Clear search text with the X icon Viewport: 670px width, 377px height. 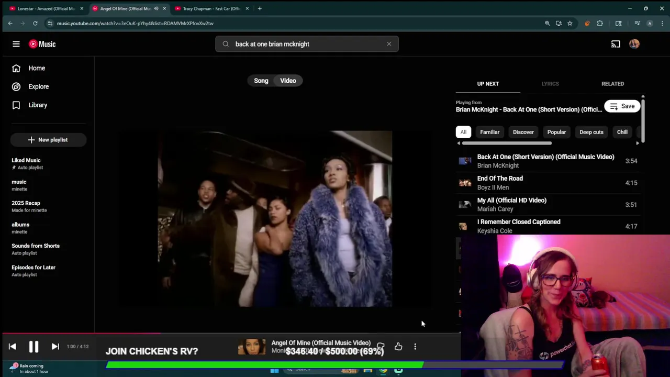[389, 44]
